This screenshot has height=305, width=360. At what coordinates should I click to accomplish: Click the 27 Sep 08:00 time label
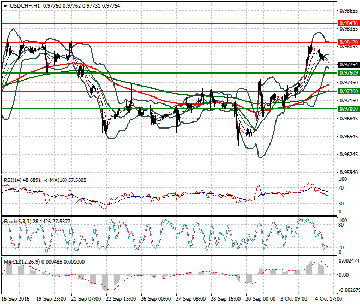(x=191, y=299)
